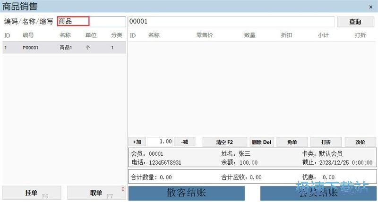
Task: Click the 截止 2028/12/25 expiry date text
Action: click(337, 162)
